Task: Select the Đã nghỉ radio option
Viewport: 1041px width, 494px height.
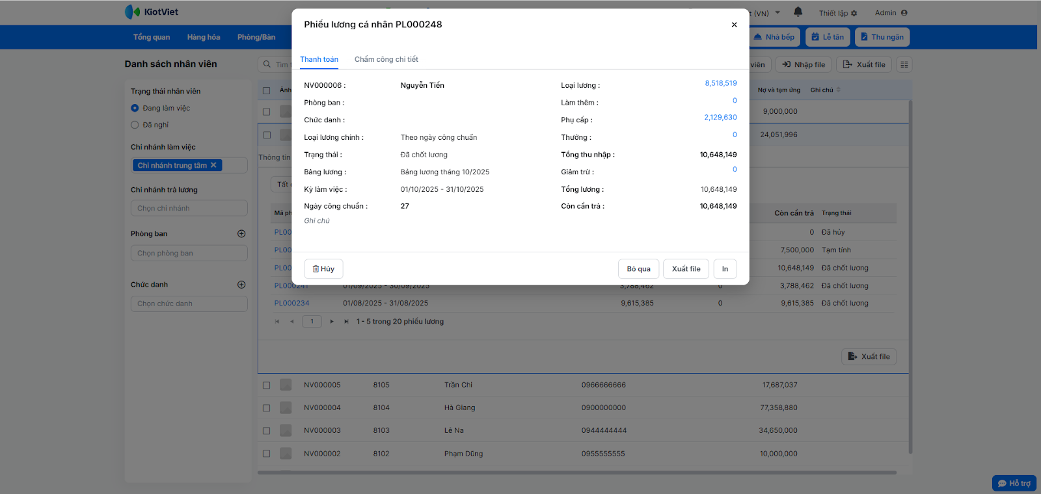Action: [x=135, y=125]
